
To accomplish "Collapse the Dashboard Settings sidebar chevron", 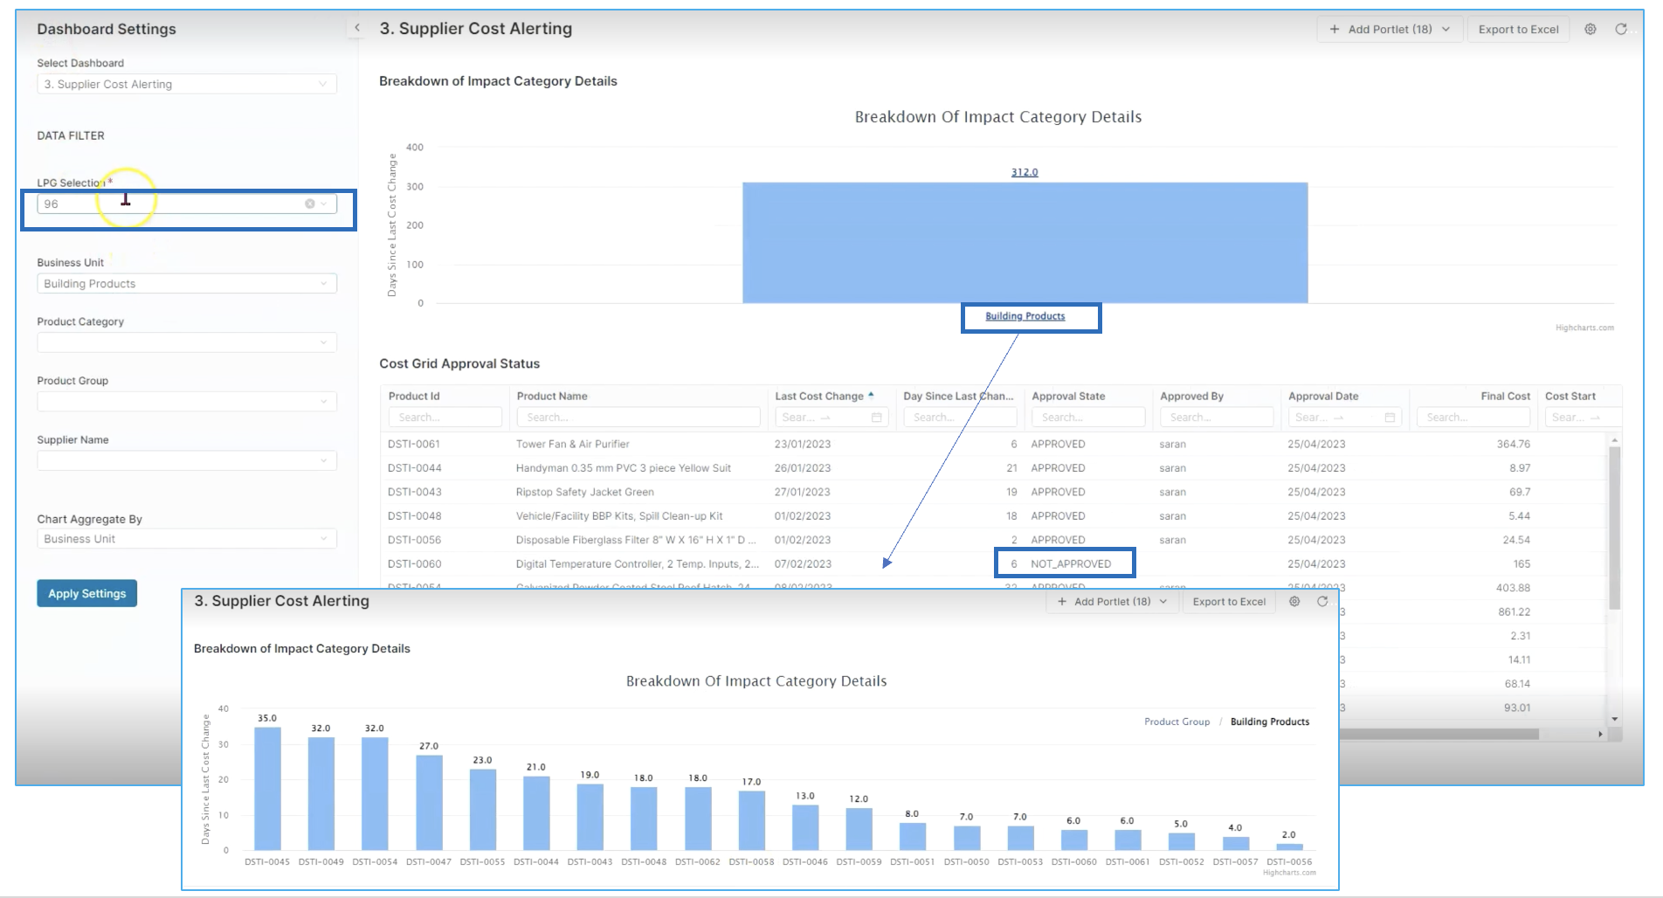I will click(357, 28).
